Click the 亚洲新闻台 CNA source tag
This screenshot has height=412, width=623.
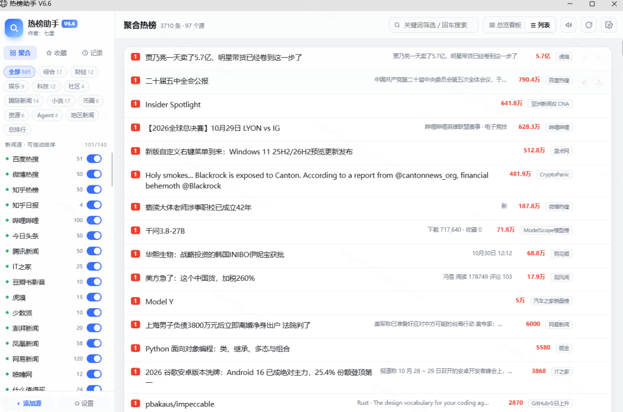click(x=550, y=104)
